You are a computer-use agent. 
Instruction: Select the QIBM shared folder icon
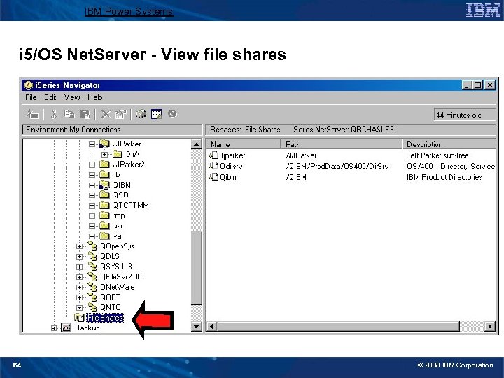point(104,185)
